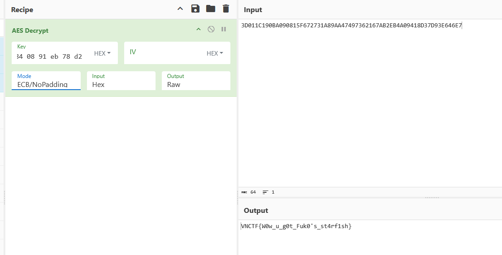Set a breakpoint on AES Decrypt
This screenshot has height=255, width=502.
click(x=223, y=30)
